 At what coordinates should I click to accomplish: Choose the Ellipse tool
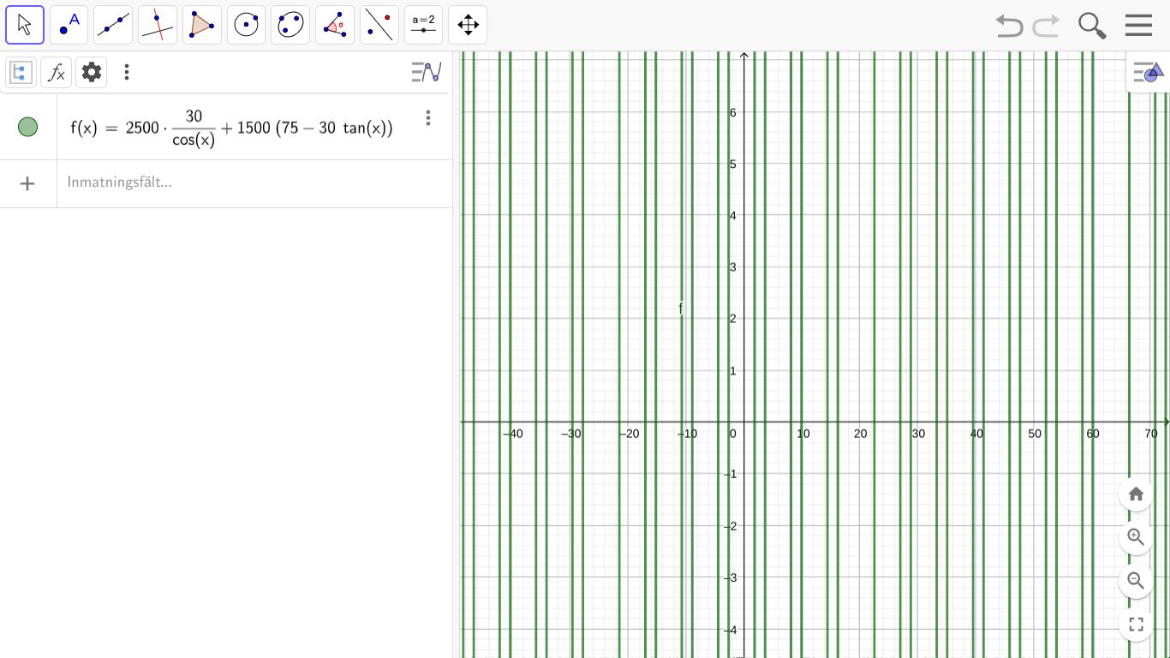click(290, 25)
